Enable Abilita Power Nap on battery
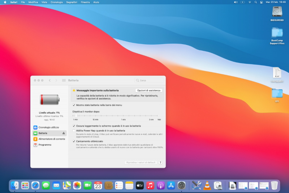Screen dimensions: 289x193 click(74, 130)
